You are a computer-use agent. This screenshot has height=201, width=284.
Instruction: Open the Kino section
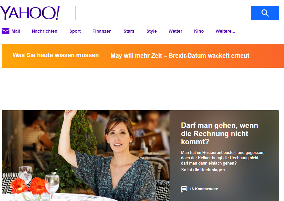coord(199,31)
